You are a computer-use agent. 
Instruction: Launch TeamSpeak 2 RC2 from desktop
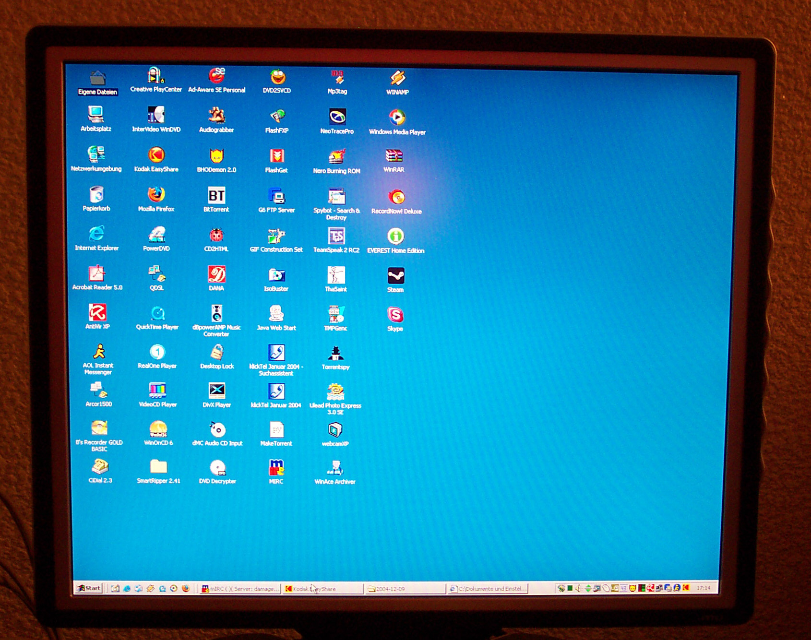(x=336, y=237)
